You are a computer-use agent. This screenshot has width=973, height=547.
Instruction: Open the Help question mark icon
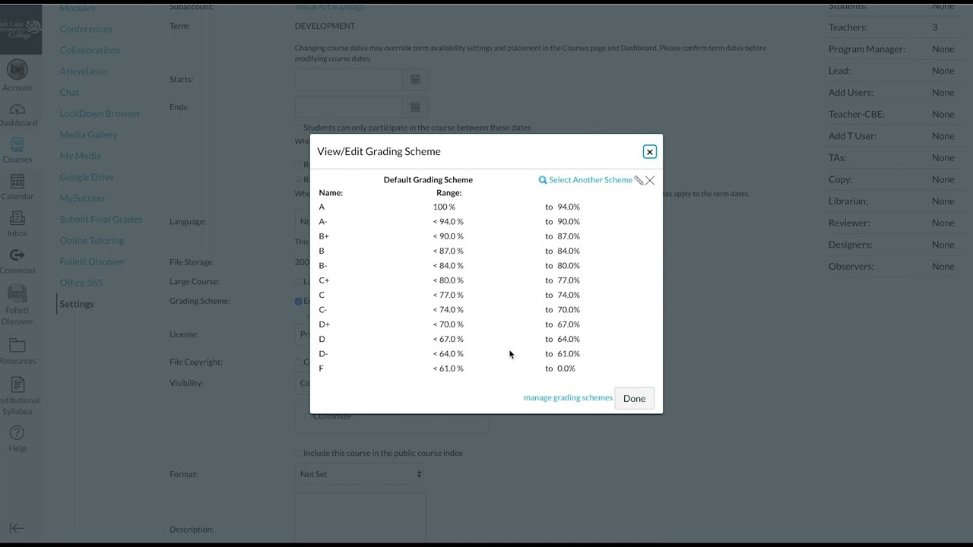(17, 432)
